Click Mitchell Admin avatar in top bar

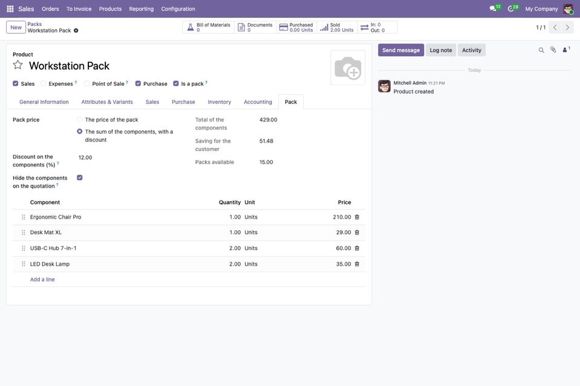(x=568, y=8)
